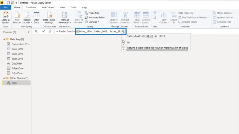Click the Manage Parameters icon
This screenshot has width=239, height=134.
(x=65, y=15)
